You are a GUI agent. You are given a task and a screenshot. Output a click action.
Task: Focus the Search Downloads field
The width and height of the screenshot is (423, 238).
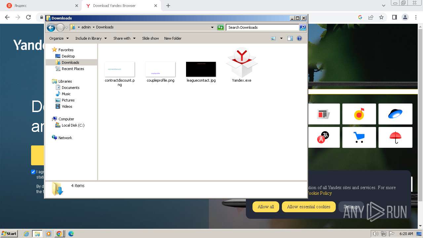coord(263,27)
